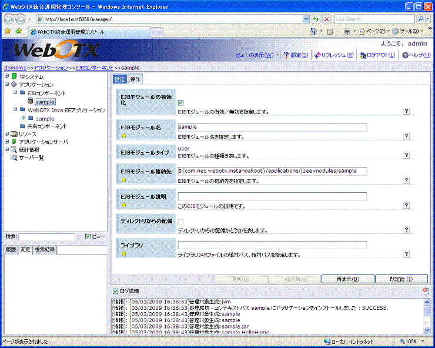Uncheck the EJBモジュールの有効化 checkbox
The height and width of the screenshot is (348, 435).
(x=180, y=102)
